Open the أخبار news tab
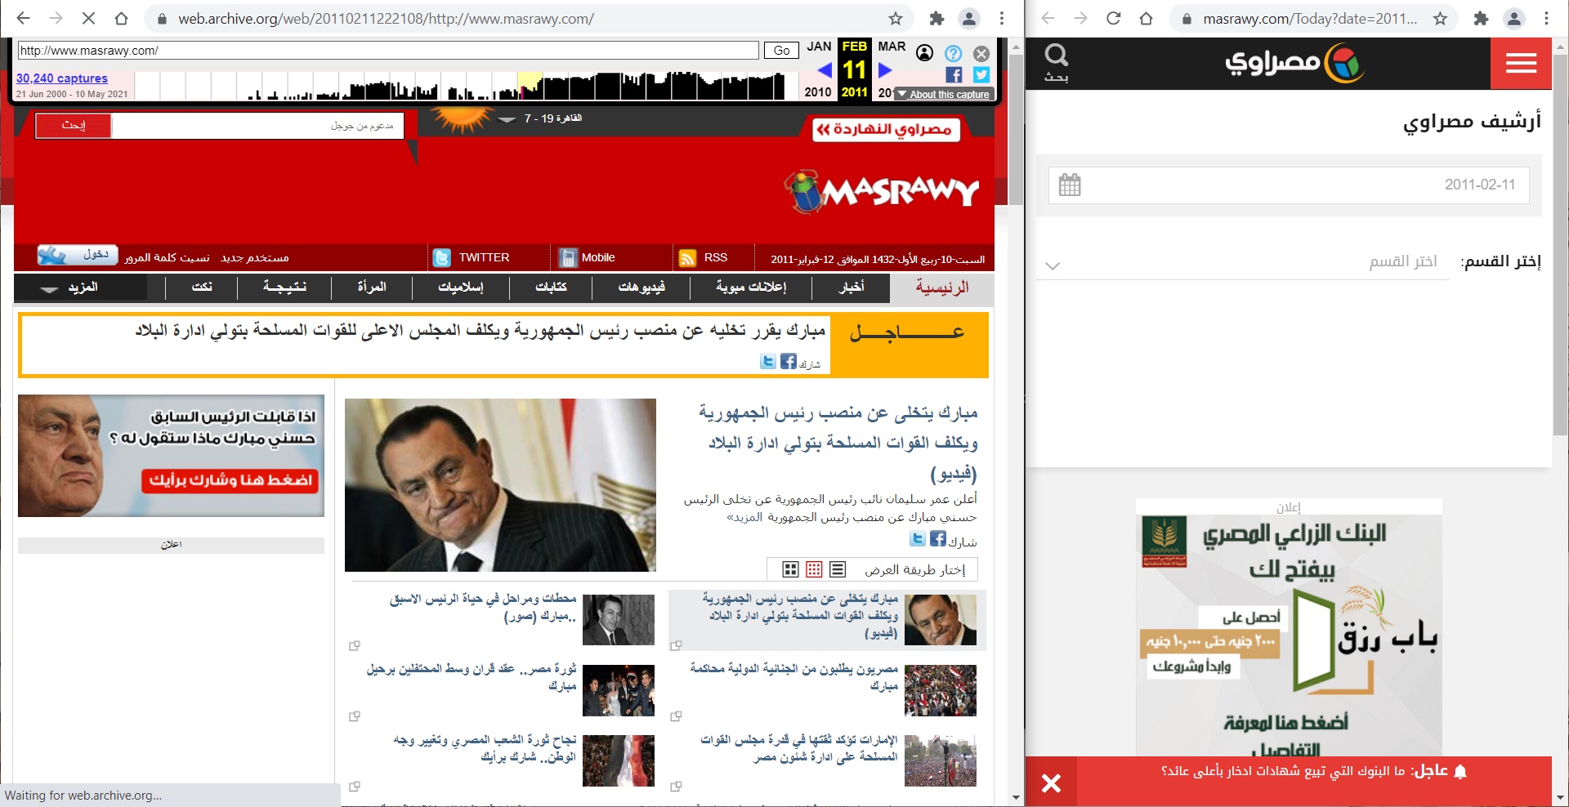This screenshot has height=807, width=1569. pos(852,288)
